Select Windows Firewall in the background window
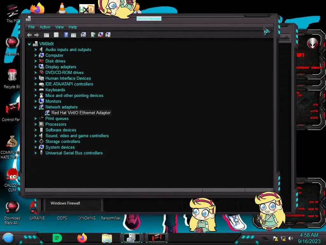The height and width of the screenshot is (245, 326). click(65, 203)
